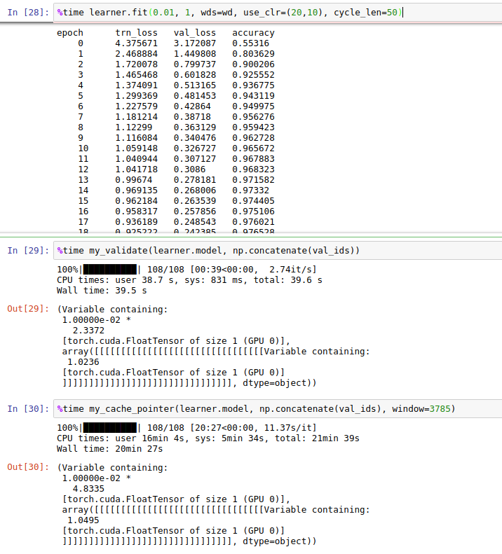Screen dimensions: 502x554
Task: Select the In [30] cell prompt
Action: click(27, 408)
